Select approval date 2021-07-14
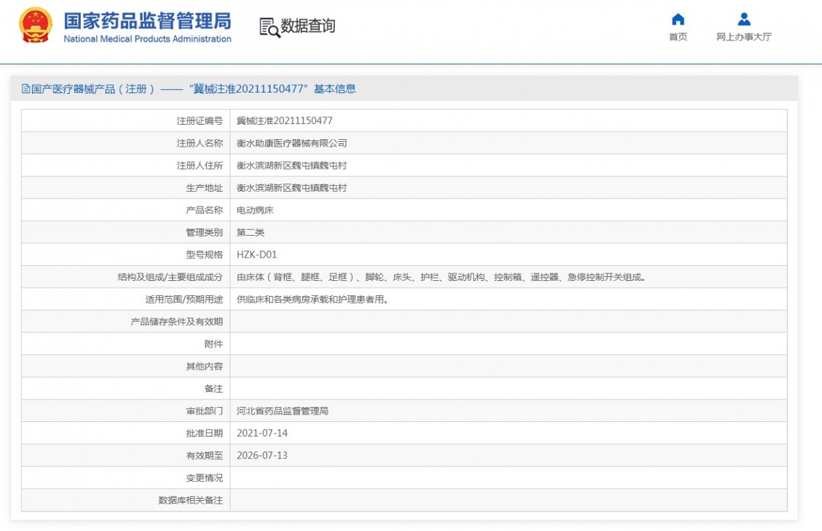The height and width of the screenshot is (531, 822). click(262, 433)
